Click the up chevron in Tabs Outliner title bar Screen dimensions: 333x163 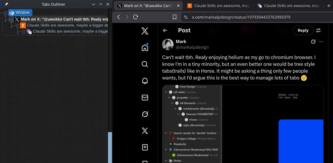point(101,4)
